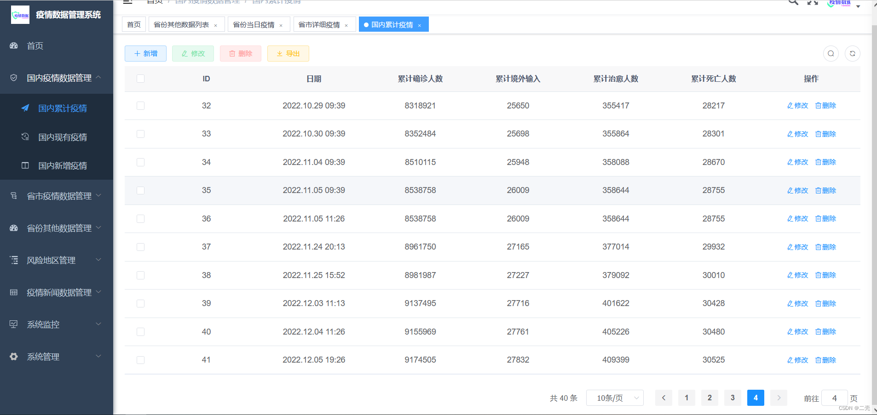
Task: Expand the 省市疫情数据管理 menu chevron
Action: tap(98, 195)
